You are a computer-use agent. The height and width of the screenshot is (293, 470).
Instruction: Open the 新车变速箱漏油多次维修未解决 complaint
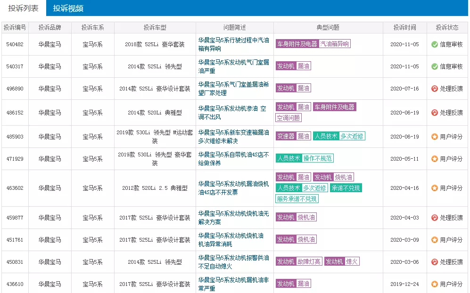click(233, 137)
